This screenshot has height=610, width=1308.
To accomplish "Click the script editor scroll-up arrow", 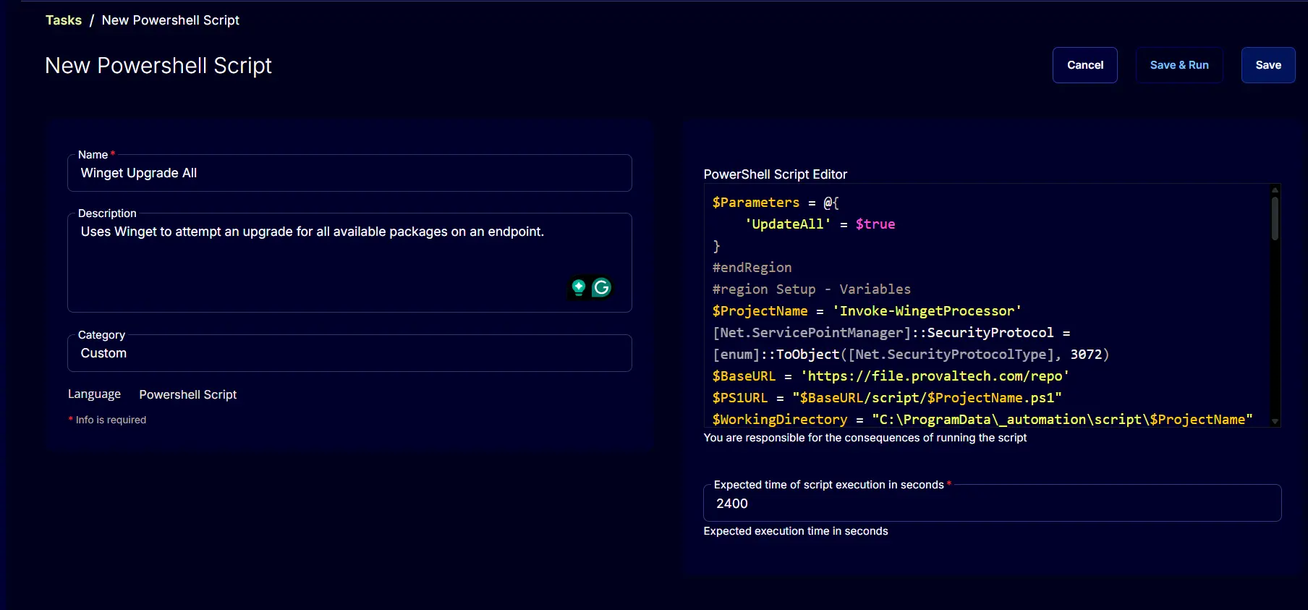I will (x=1275, y=190).
